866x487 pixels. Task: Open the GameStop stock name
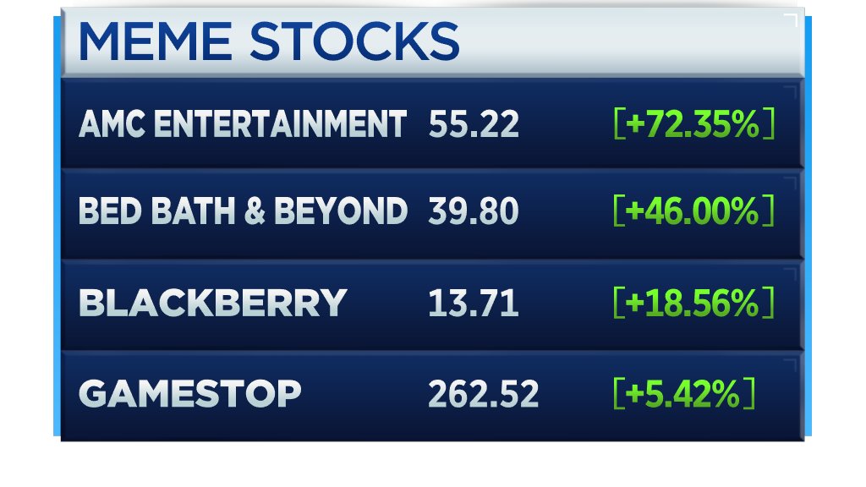point(189,394)
